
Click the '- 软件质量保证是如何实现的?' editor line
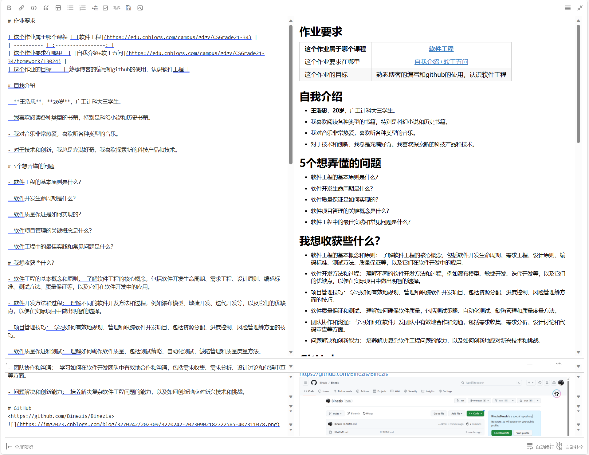point(45,214)
